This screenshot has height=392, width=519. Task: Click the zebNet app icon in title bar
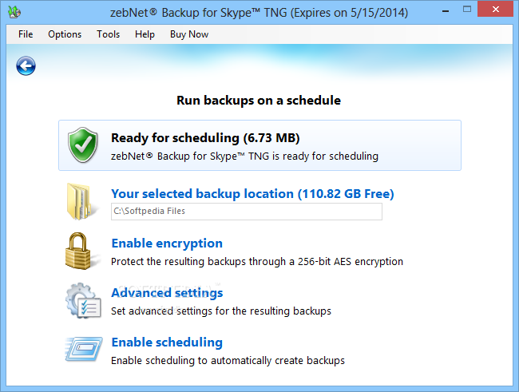[x=14, y=12]
